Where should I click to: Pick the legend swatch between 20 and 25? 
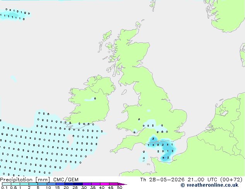pyautogui.click(x=69, y=184)
